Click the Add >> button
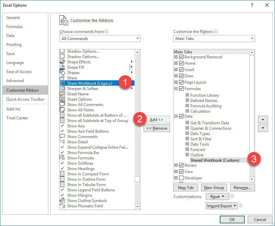 point(156,119)
